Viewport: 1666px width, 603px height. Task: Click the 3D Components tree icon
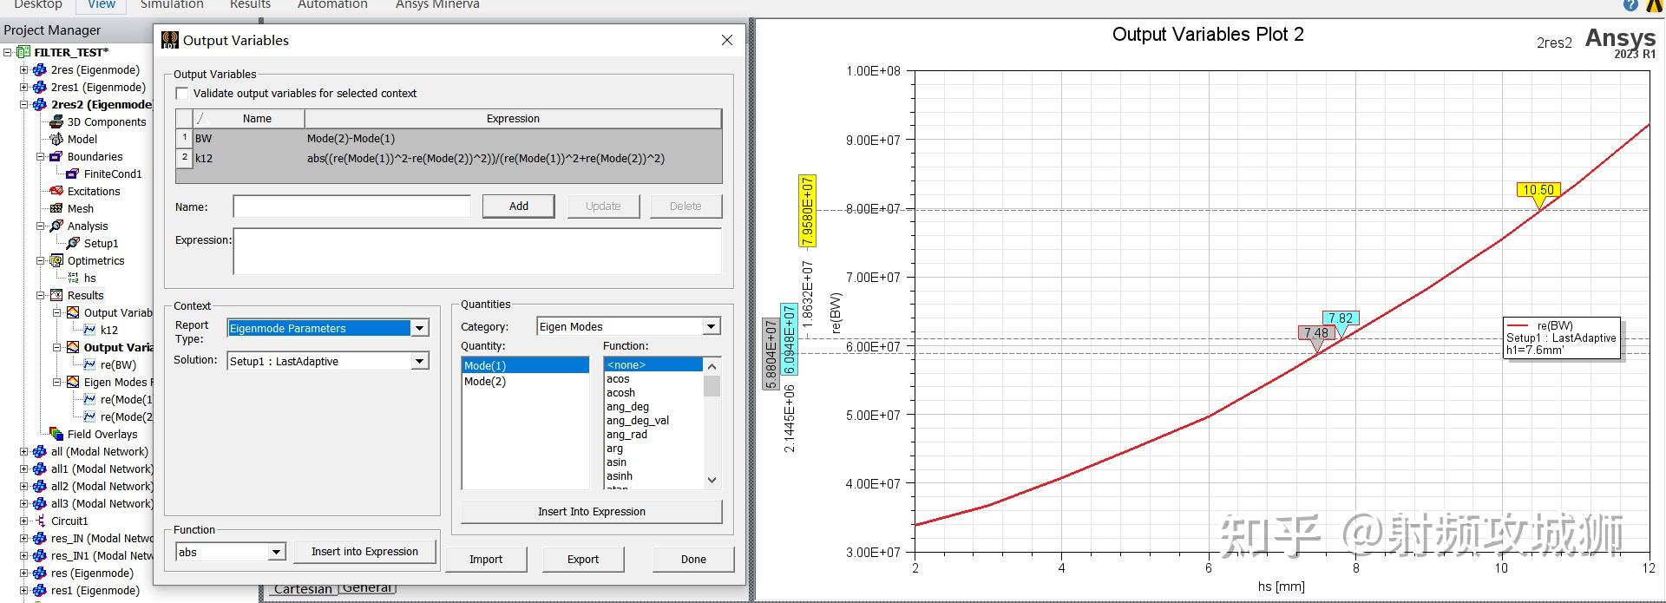tap(56, 121)
